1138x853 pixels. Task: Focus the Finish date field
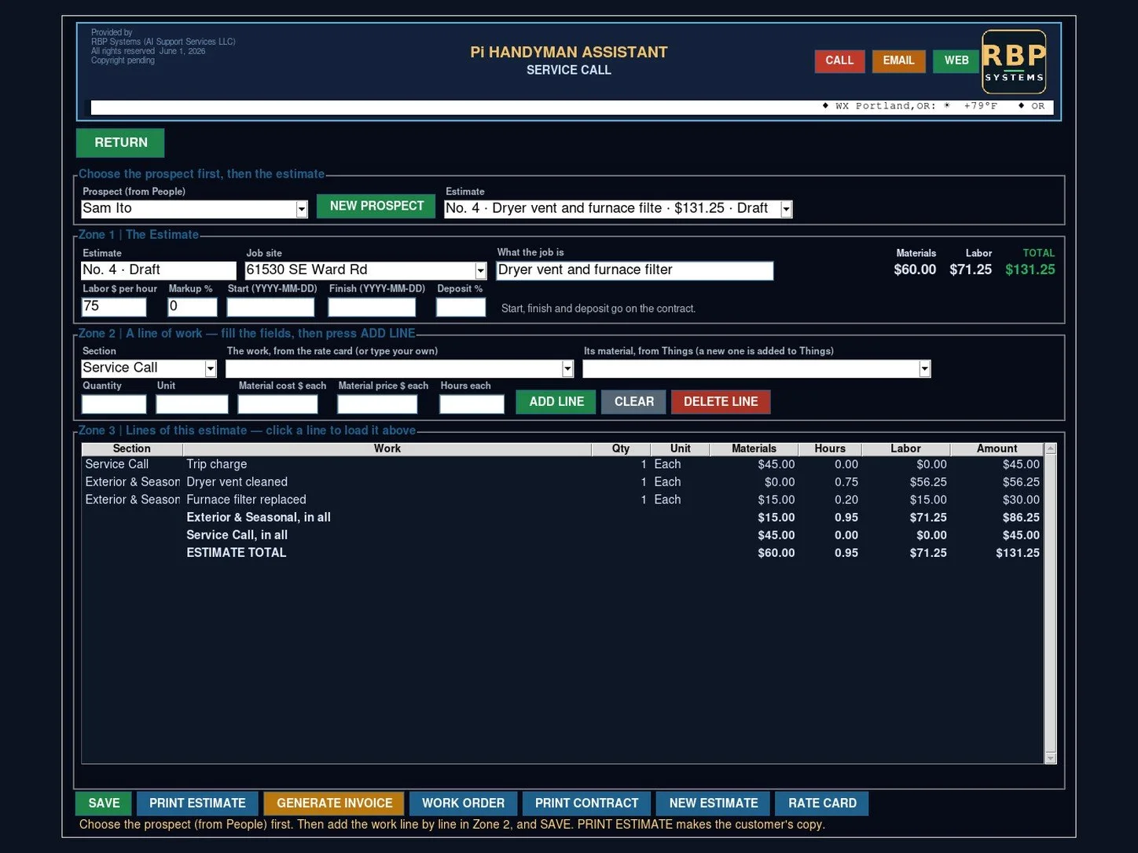372,306
